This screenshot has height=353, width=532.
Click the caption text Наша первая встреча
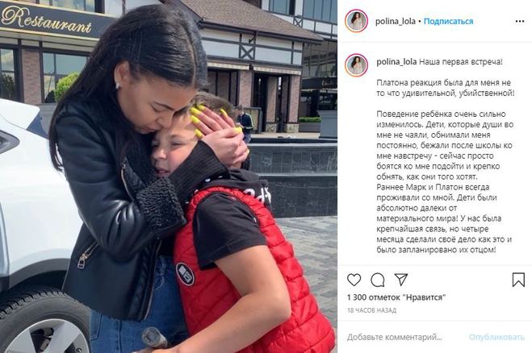(461, 62)
